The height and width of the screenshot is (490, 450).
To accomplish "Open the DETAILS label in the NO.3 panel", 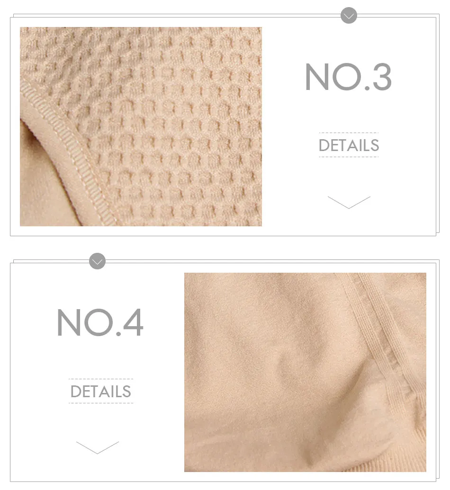I will click(x=349, y=145).
